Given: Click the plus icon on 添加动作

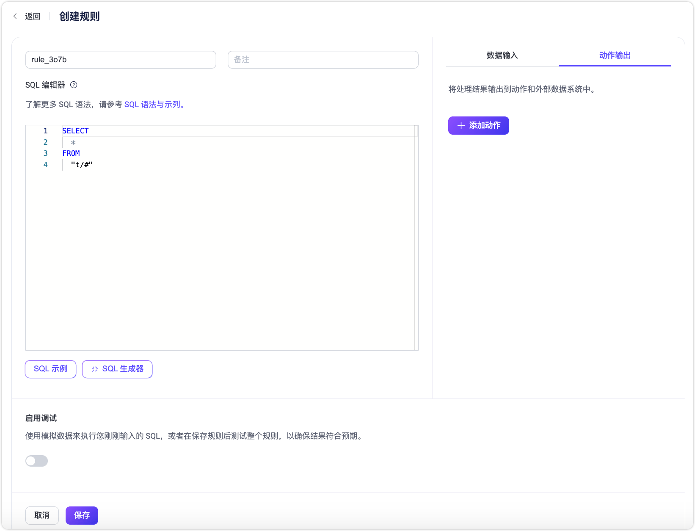Looking at the screenshot, I should pos(461,126).
